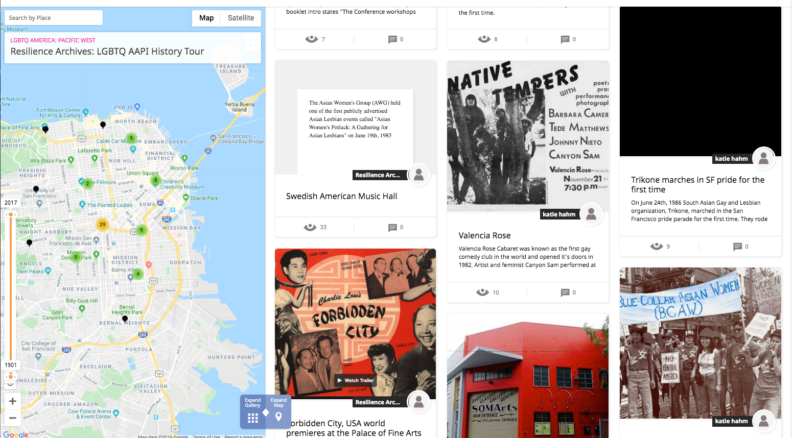Click the Expand Map pin icon
The image size is (793, 438).
click(x=278, y=417)
